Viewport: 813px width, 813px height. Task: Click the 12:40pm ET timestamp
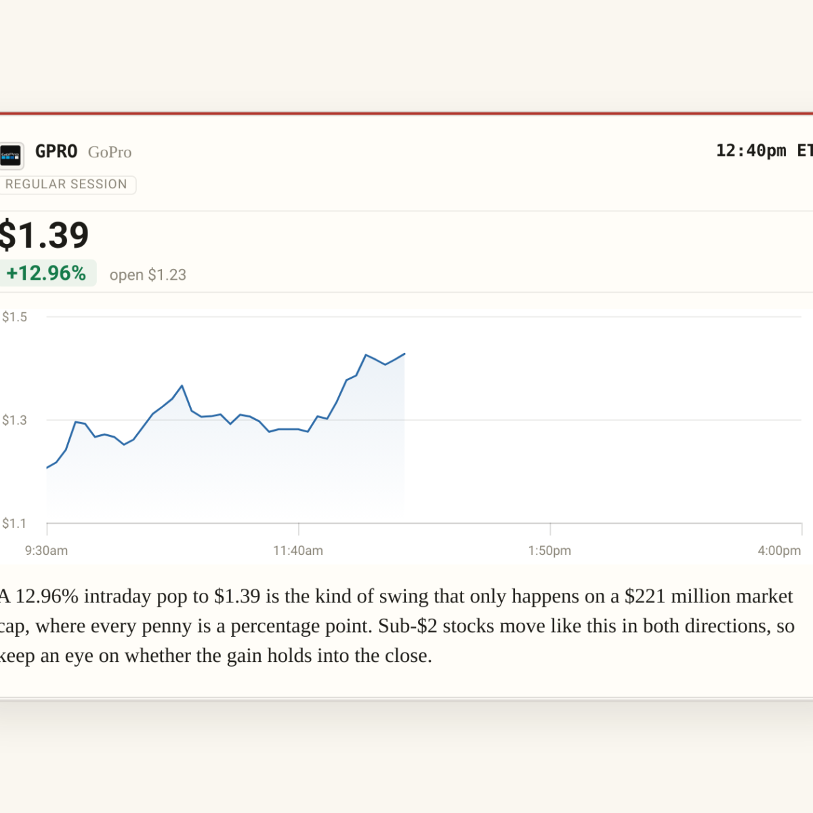click(x=764, y=150)
